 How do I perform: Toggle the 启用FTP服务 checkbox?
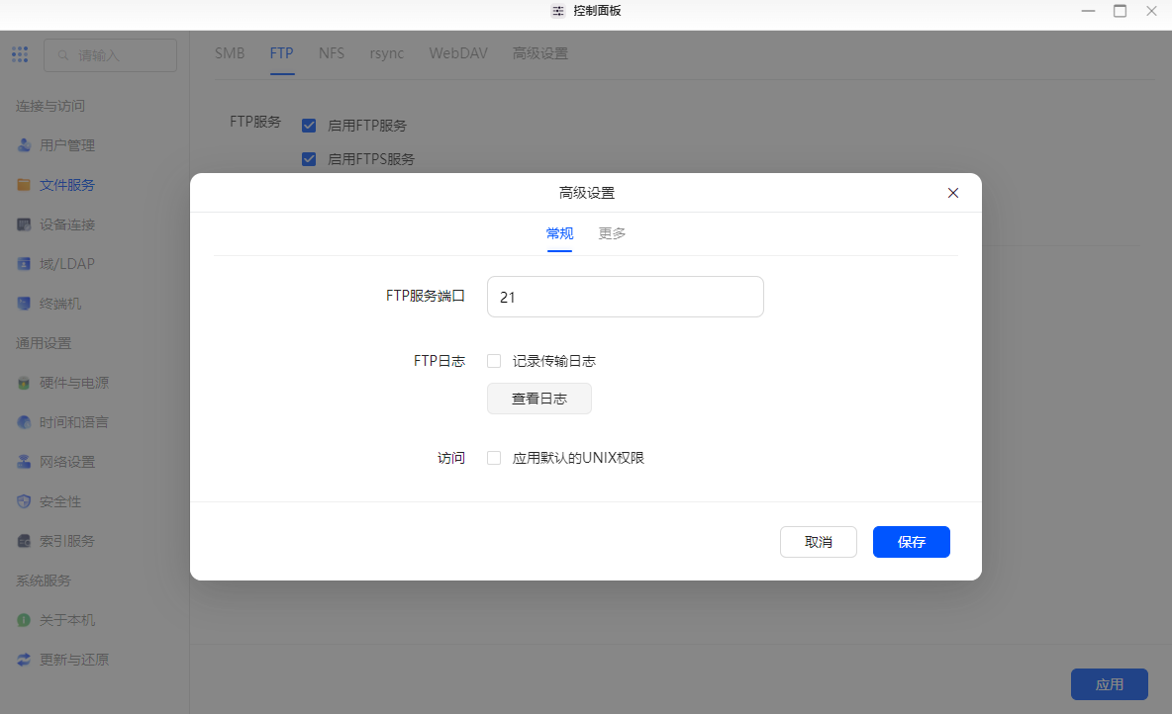(309, 126)
